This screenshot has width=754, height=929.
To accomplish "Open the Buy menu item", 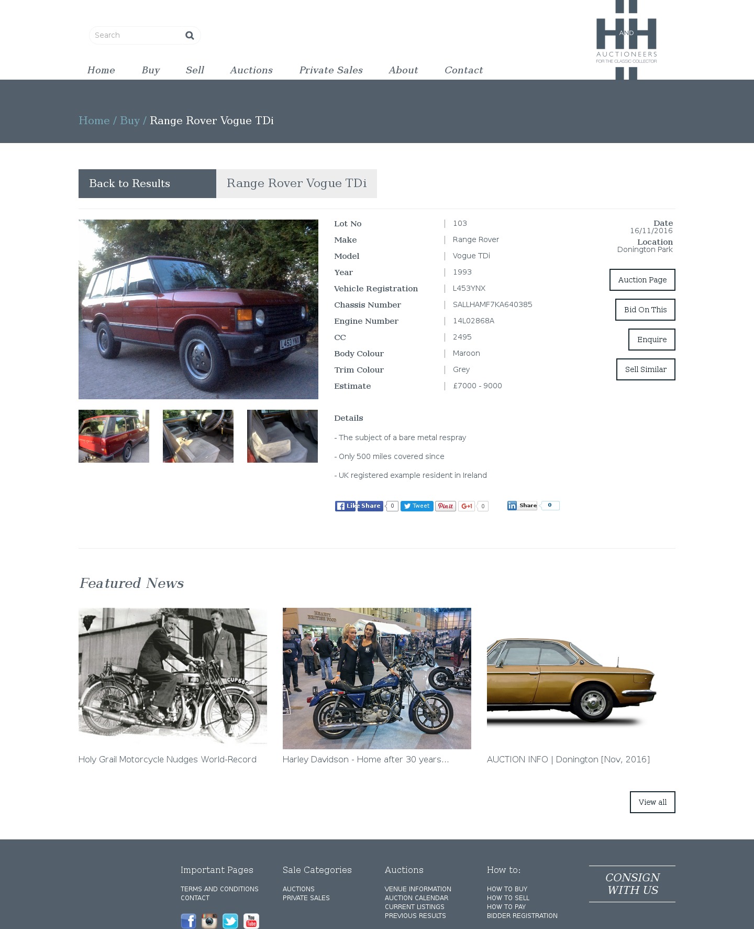I will click(151, 70).
